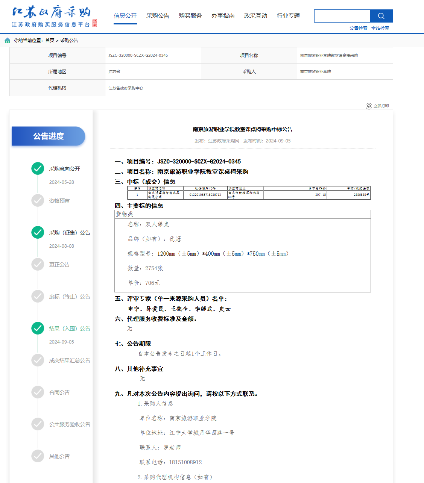Select 公告检索 search option
The height and width of the screenshot is (483, 424).
[359, 28]
